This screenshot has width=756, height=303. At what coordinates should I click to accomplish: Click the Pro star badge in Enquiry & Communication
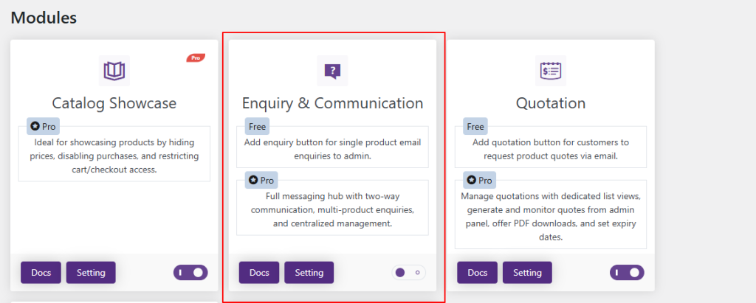(261, 180)
